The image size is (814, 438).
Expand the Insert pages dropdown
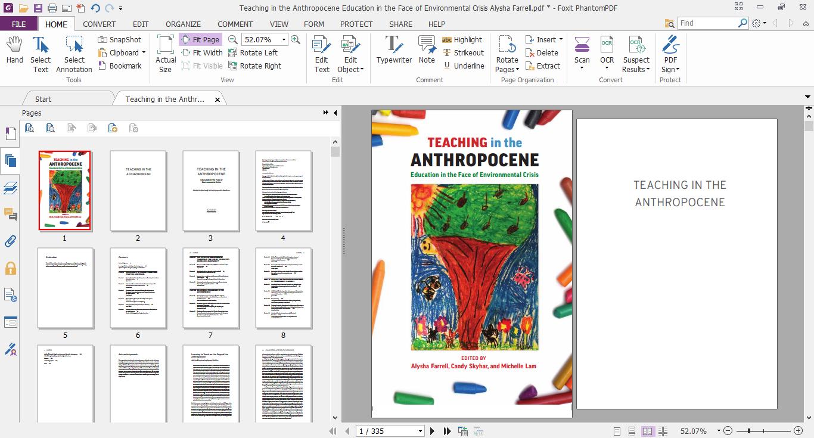coord(561,39)
